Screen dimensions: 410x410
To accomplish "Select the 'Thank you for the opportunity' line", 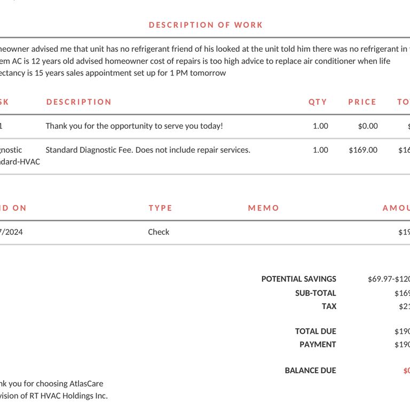I will (x=134, y=126).
